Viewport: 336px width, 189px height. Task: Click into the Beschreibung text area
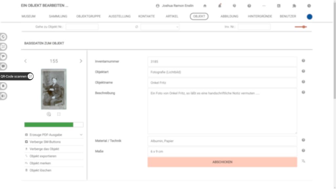[222, 111]
